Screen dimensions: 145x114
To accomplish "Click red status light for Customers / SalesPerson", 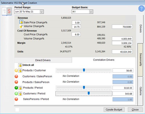I will click(16, 76).
